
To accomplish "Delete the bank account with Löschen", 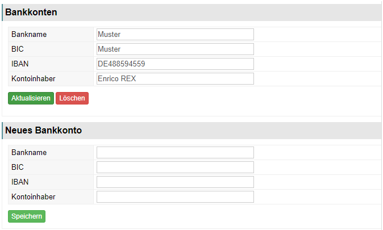I will (x=72, y=98).
